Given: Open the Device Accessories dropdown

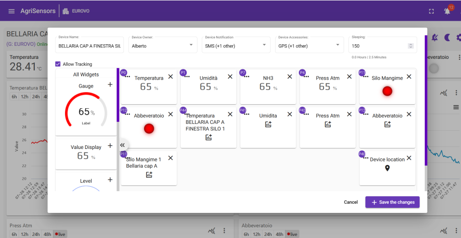Looking at the screenshot, I should pos(309,45).
